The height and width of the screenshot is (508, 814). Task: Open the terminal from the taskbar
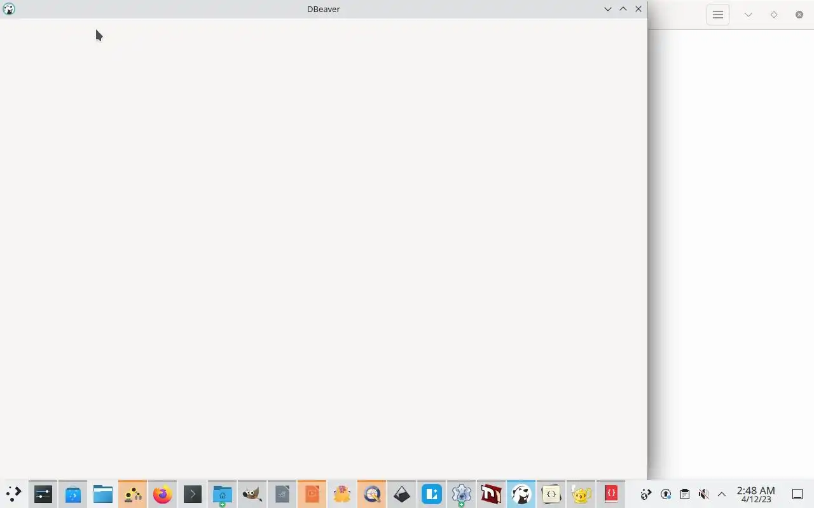click(x=193, y=493)
